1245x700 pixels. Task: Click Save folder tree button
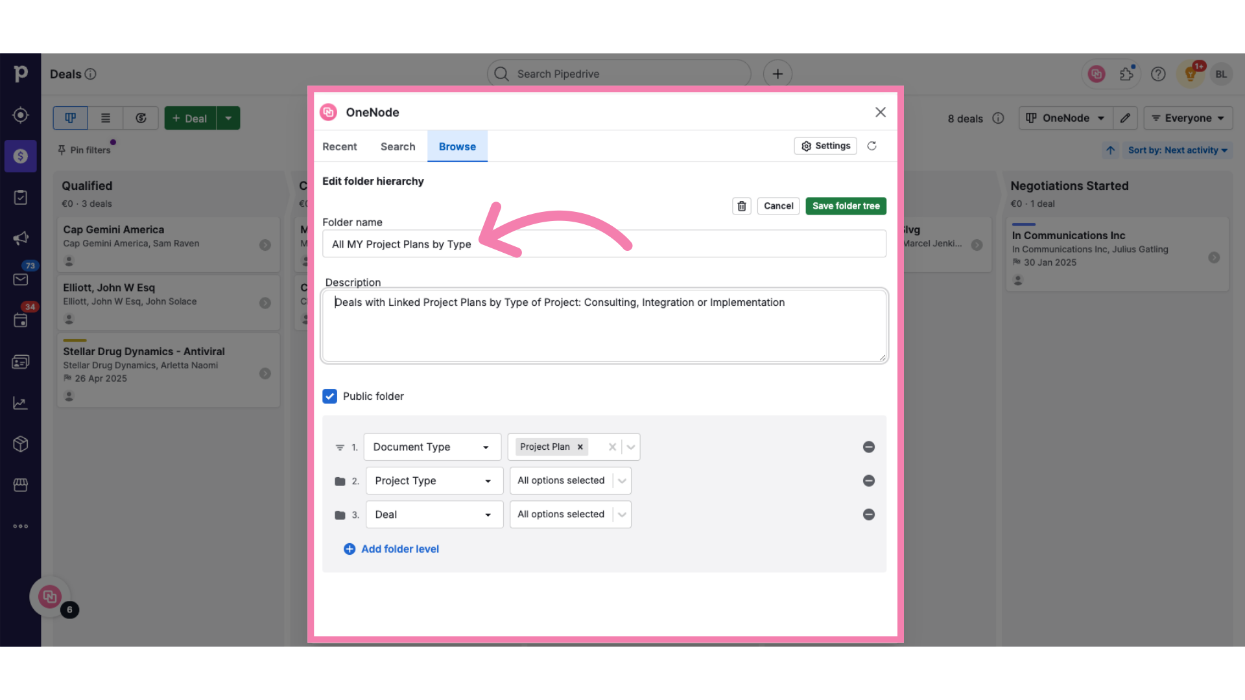tap(846, 205)
